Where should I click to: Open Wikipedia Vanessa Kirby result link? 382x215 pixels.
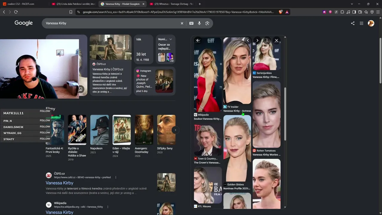[59, 212]
